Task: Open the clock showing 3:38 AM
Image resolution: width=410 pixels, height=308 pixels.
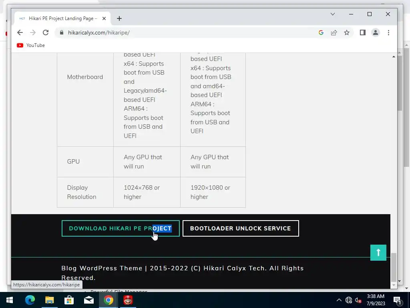Action: 376,300
